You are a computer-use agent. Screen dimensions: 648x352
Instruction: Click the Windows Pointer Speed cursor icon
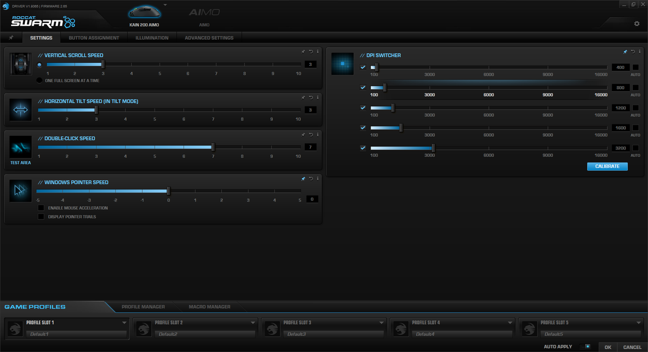point(21,190)
